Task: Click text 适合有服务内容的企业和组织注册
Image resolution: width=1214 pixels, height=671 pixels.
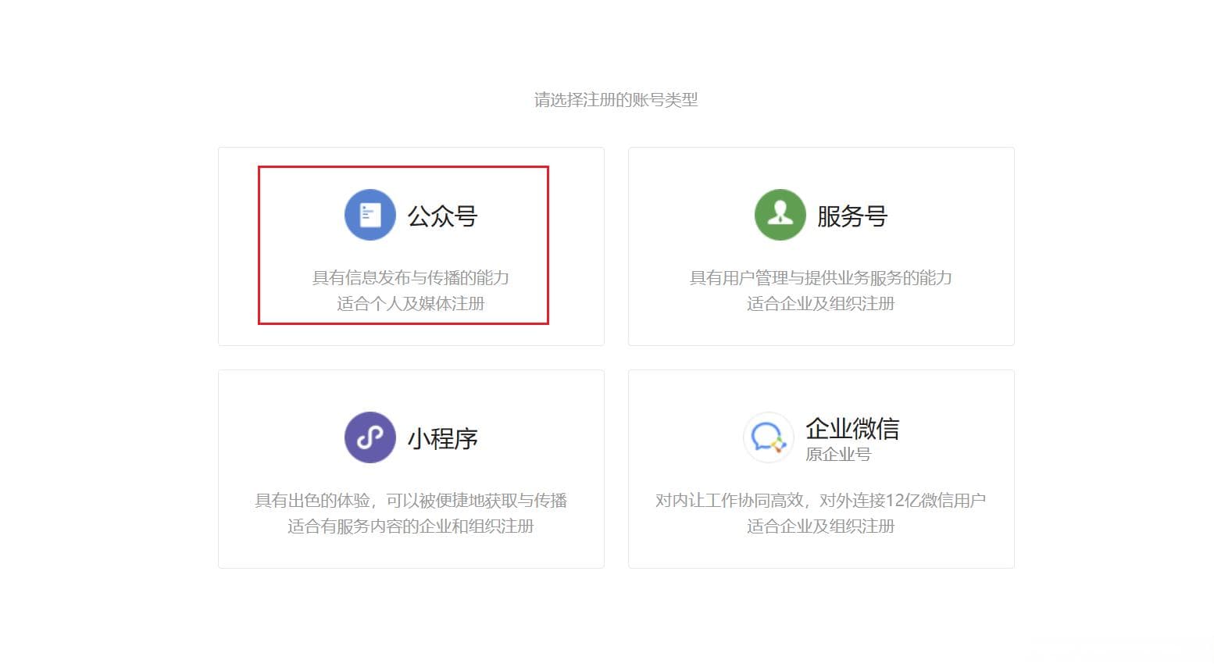Action: point(411,526)
